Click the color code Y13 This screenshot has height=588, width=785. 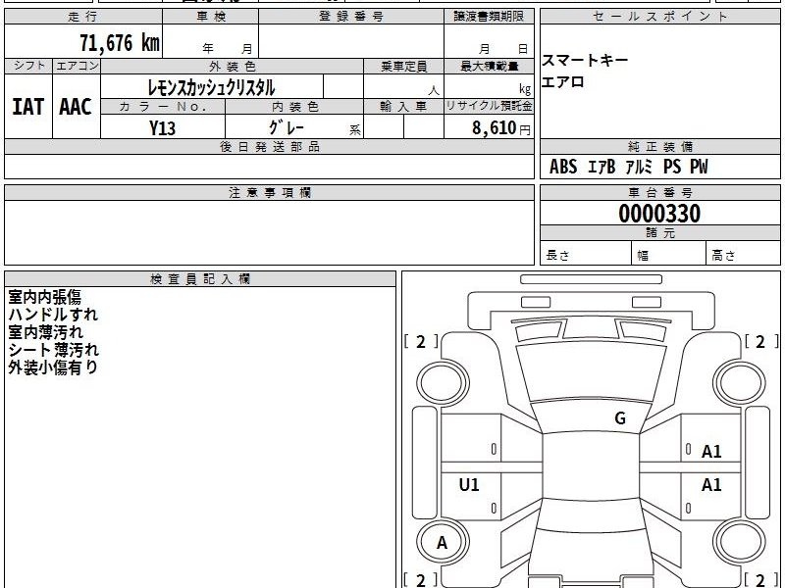tap(162, 128)
